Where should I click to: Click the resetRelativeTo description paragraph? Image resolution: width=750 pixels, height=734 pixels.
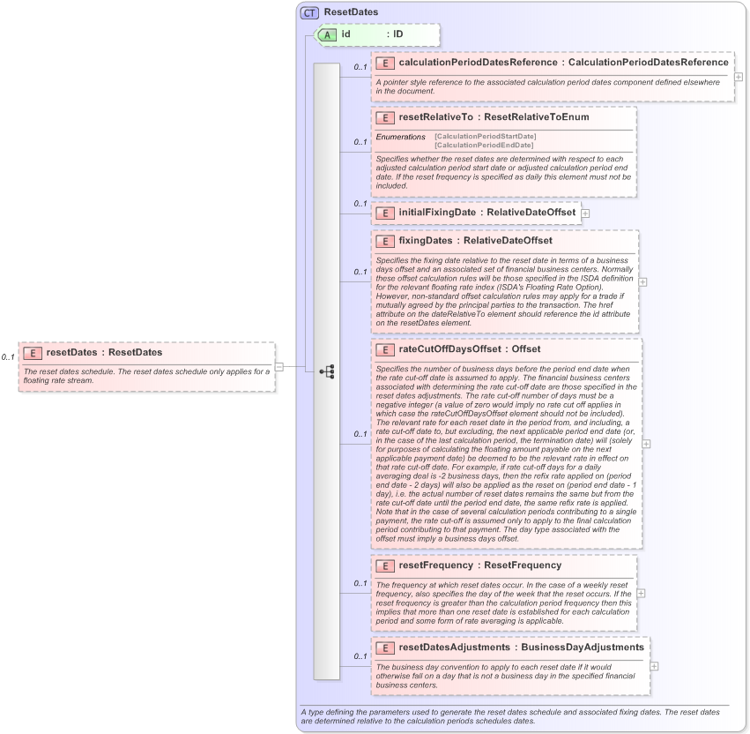(x=503, y=172)
